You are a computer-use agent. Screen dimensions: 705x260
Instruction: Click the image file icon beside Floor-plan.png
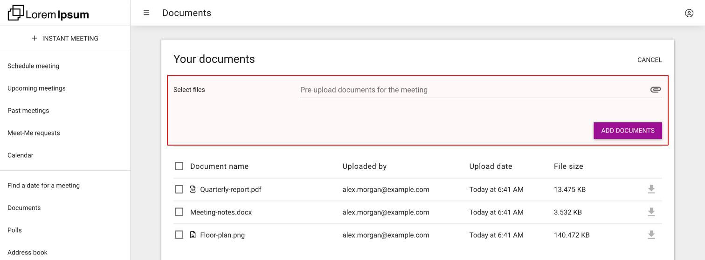point(193,235)
